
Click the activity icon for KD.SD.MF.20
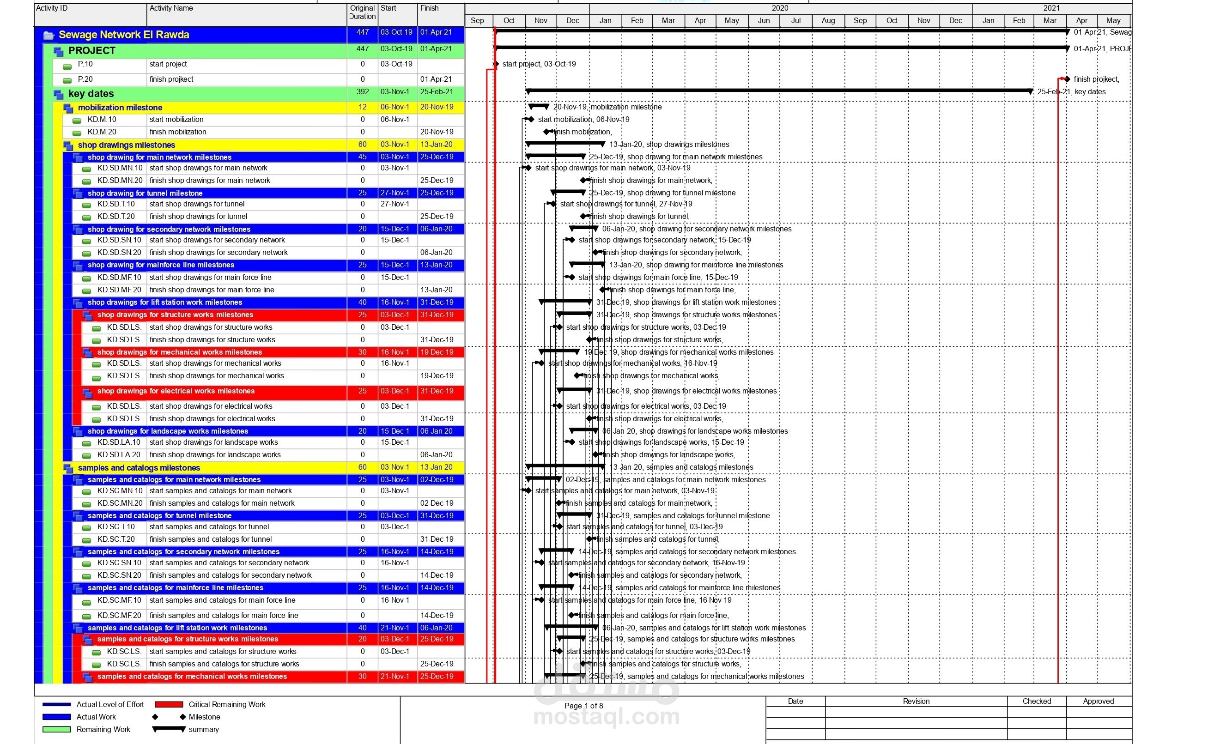[87, 291]
